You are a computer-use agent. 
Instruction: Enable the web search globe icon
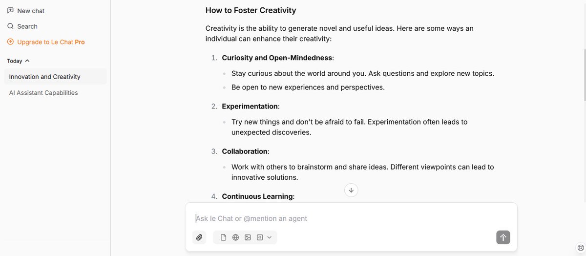pyautogui.click(x=235, y=237)
